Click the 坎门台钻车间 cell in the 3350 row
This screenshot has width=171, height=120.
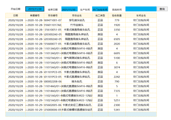pyautogui.click(x=141, y=30)
